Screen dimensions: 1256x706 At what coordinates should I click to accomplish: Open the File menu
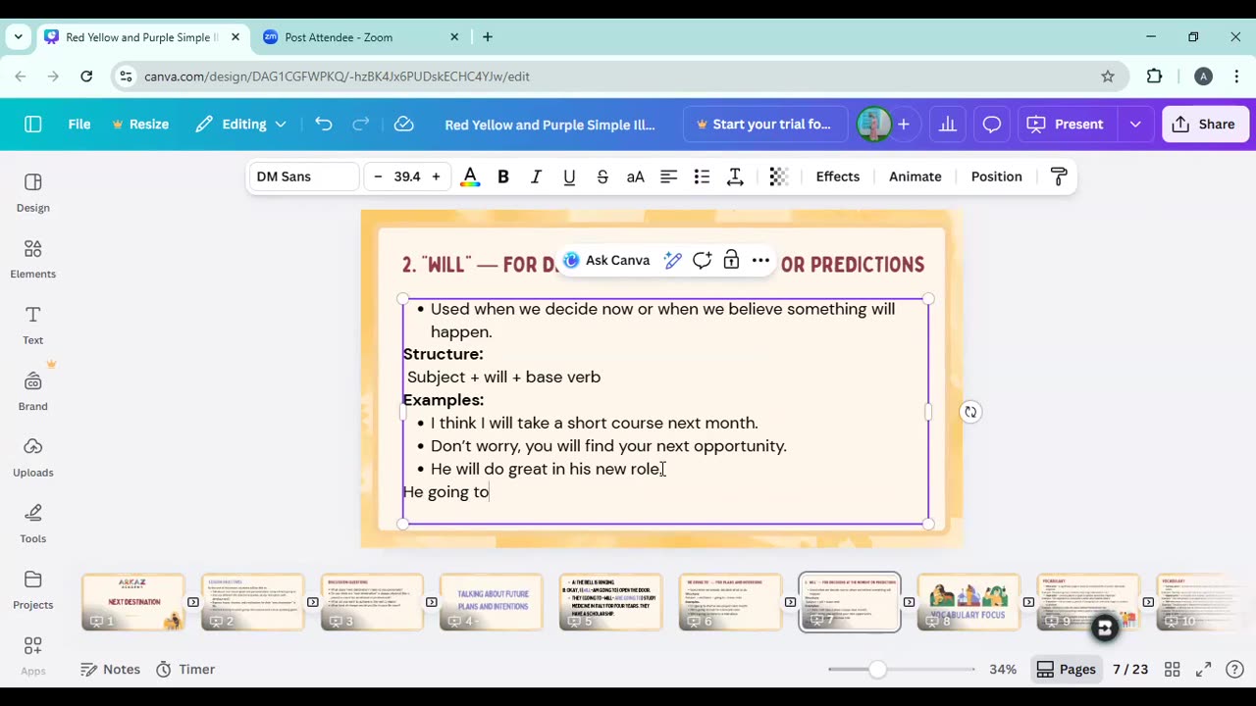coord(79,125)
